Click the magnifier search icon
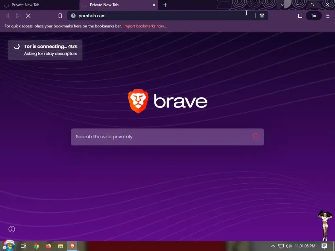Viewport: 335px width, 251px height. [x=256, y=136]
